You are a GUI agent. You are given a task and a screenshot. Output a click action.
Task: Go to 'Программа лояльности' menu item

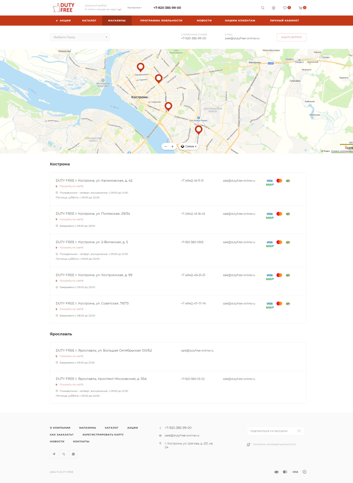tap(161, 20)
